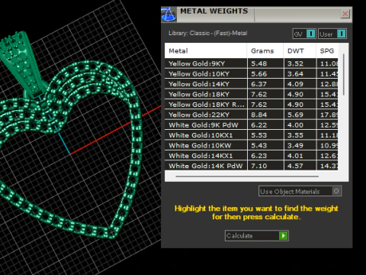Click the 7.10 grams value

pyautogui.click(x=258, y=166)
